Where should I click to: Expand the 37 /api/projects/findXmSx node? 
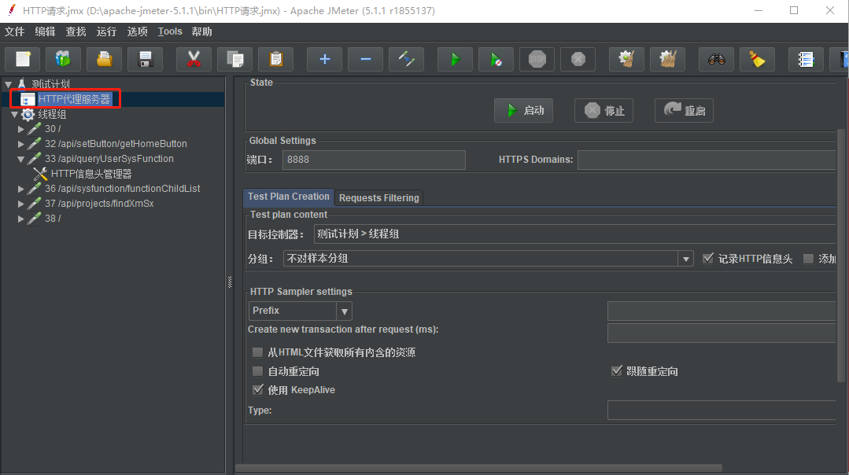coord(20,204)
